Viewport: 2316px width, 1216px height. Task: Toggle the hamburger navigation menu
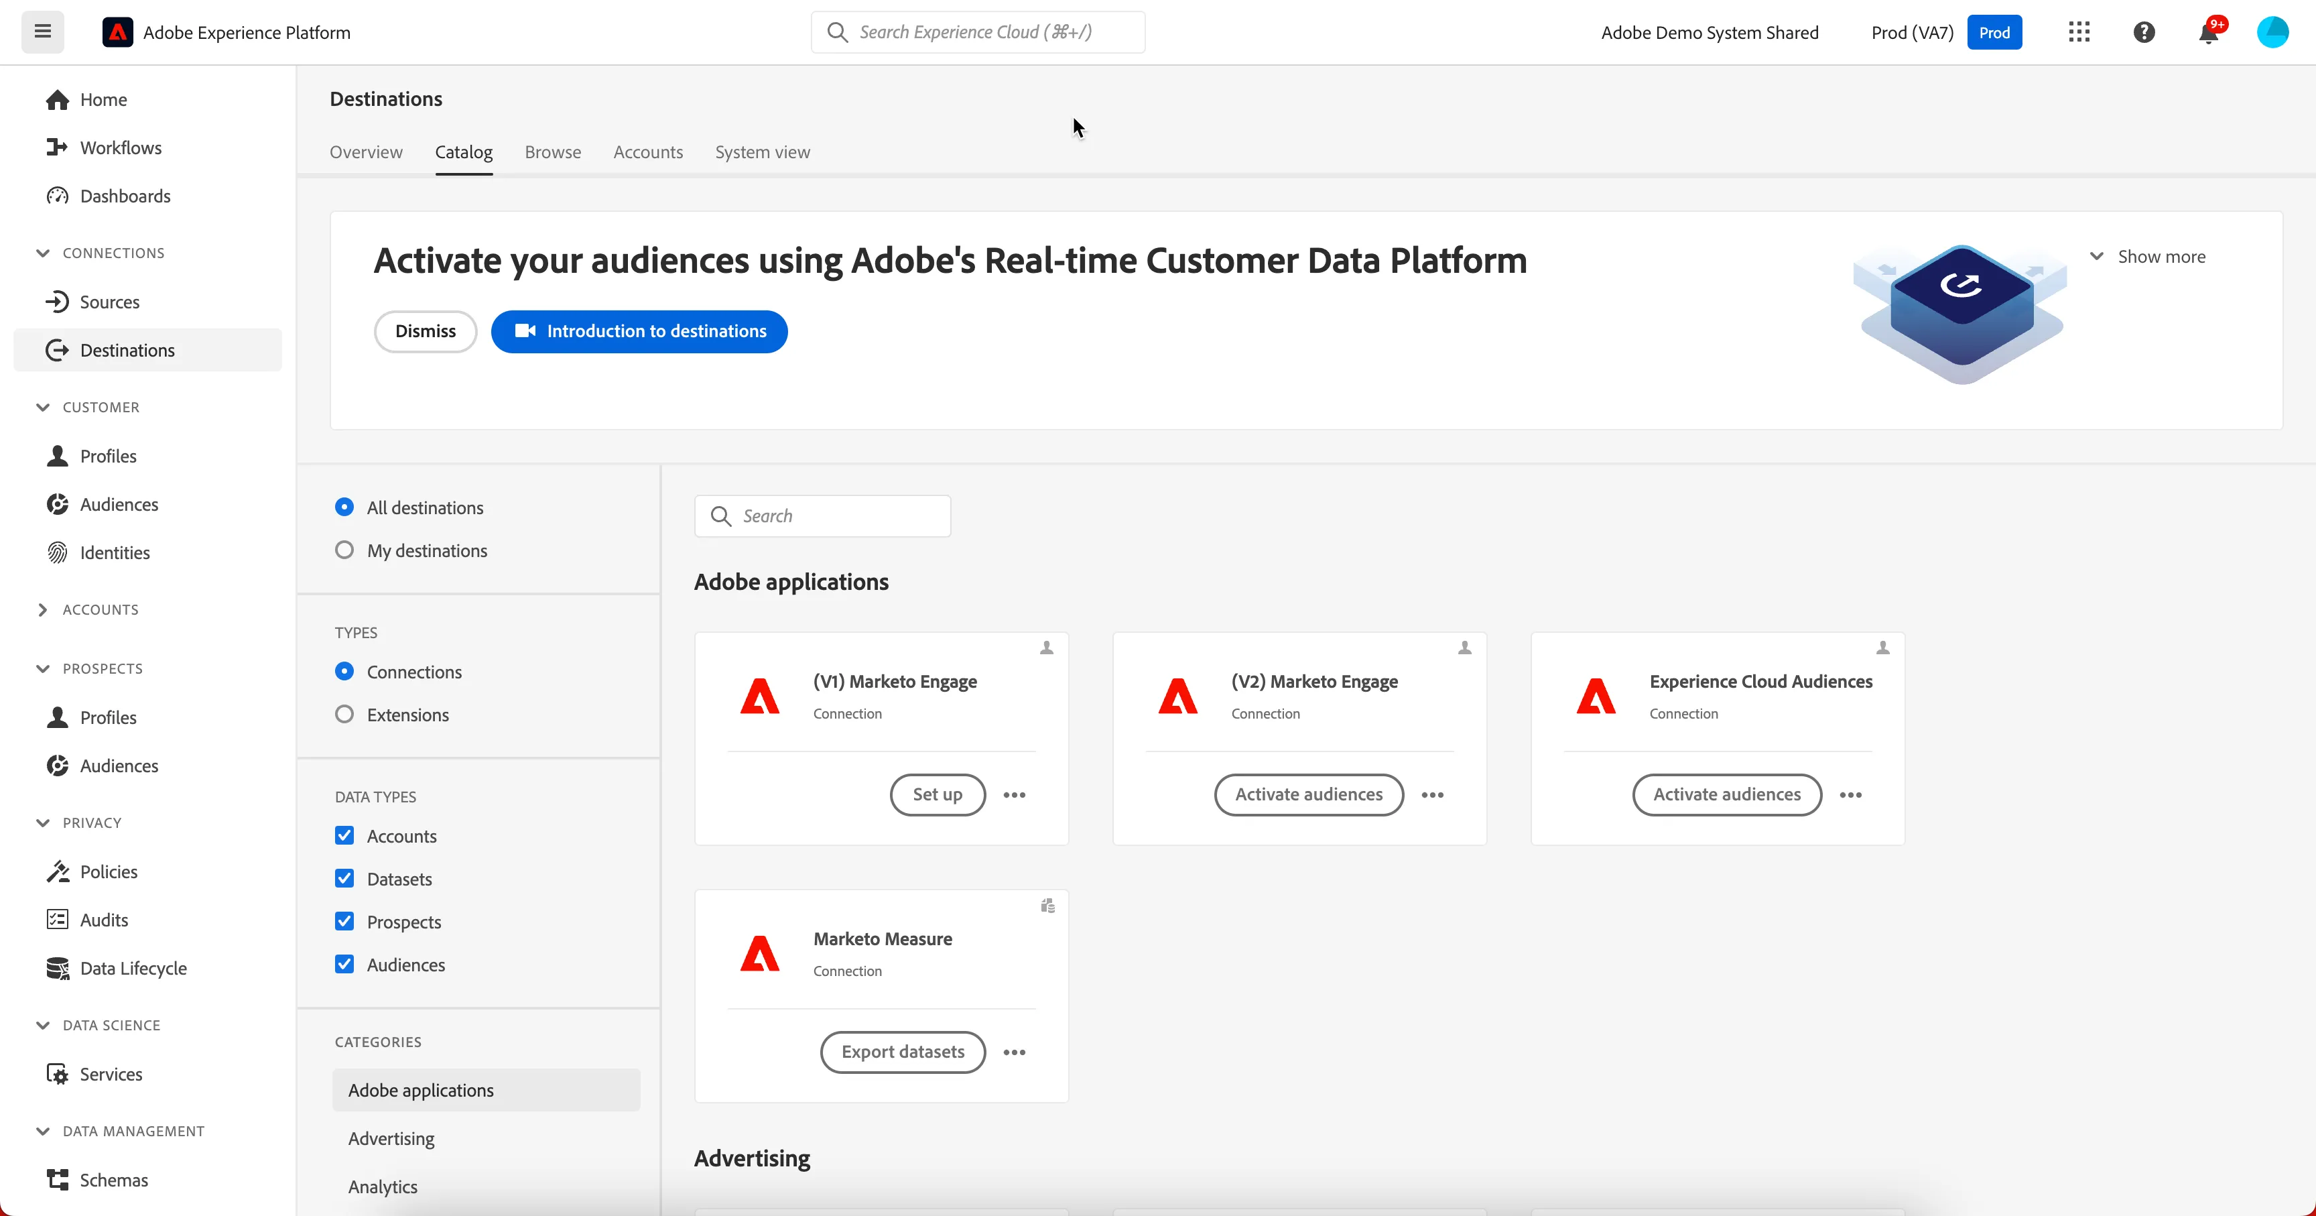pyautogui.click(x=42, y=32)
